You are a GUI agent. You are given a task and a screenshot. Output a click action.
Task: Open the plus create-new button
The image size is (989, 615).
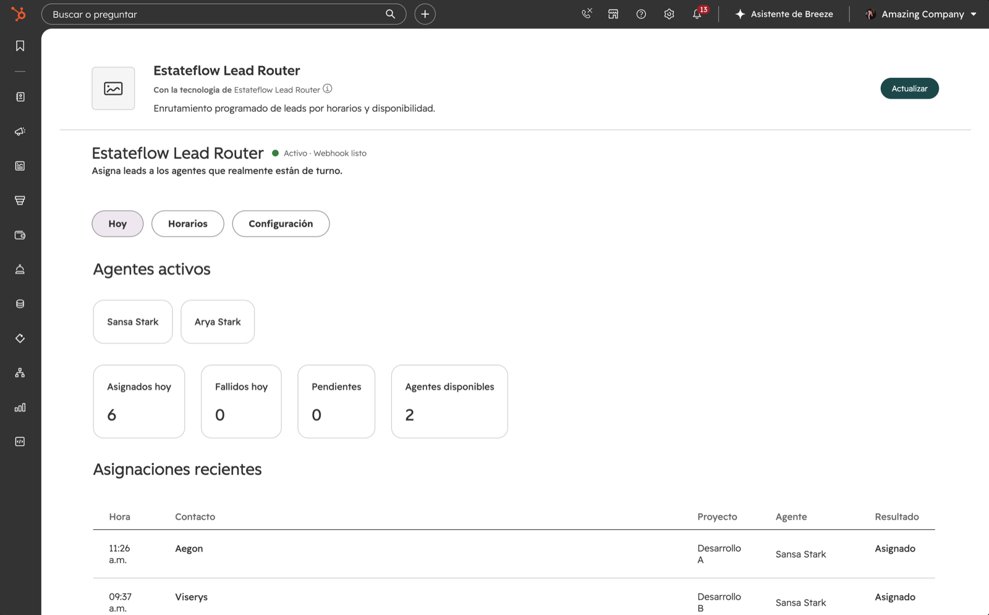click(425, 14)
